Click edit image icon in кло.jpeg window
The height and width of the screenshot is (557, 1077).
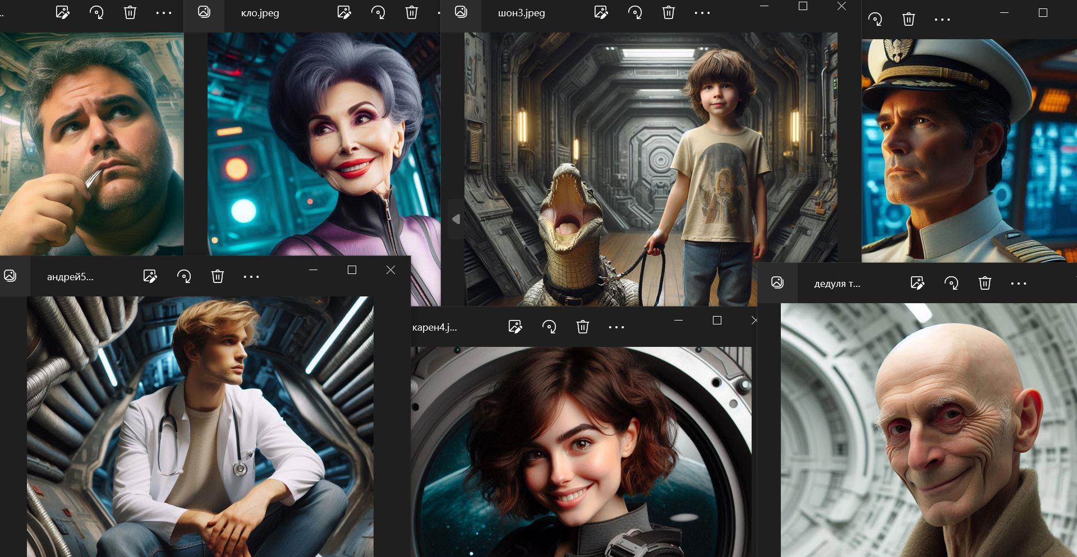click(344, 13)
